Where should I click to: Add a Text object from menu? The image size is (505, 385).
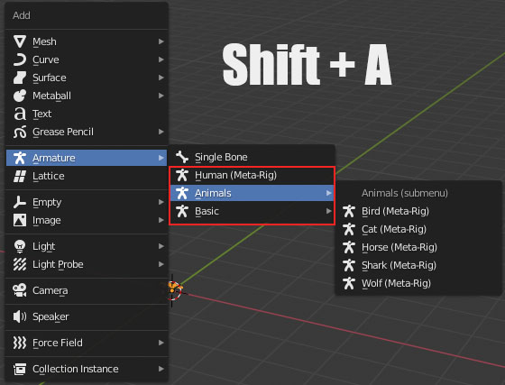87,114
